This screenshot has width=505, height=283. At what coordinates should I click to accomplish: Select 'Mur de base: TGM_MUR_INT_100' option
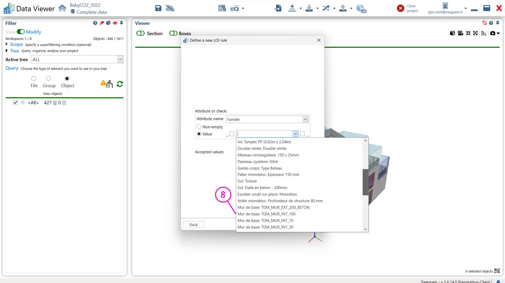(266, 214)
